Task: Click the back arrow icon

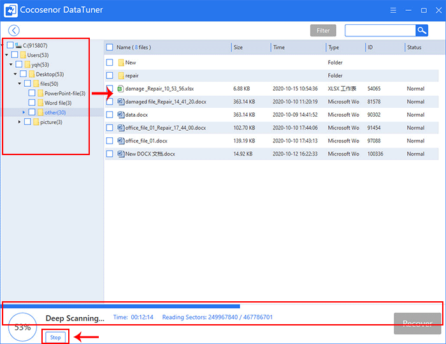Action: click(x=13, y=31)
